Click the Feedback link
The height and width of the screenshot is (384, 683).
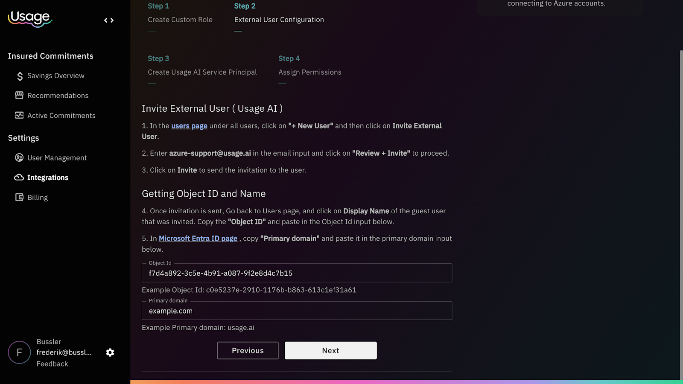53,364
